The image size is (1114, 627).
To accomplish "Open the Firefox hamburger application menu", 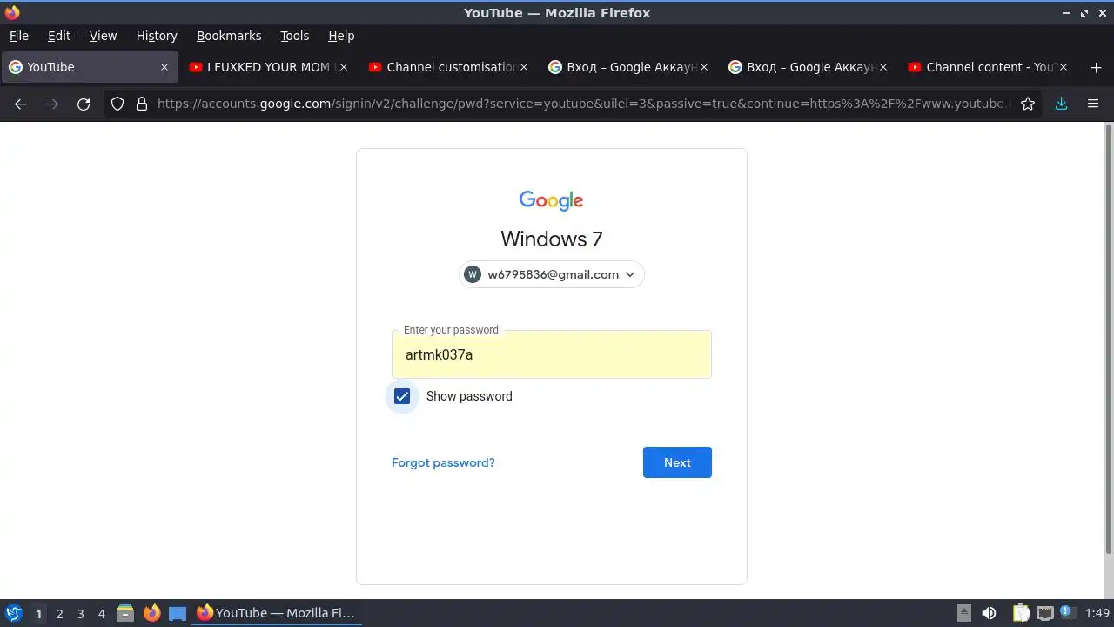I will point(1093,104).
